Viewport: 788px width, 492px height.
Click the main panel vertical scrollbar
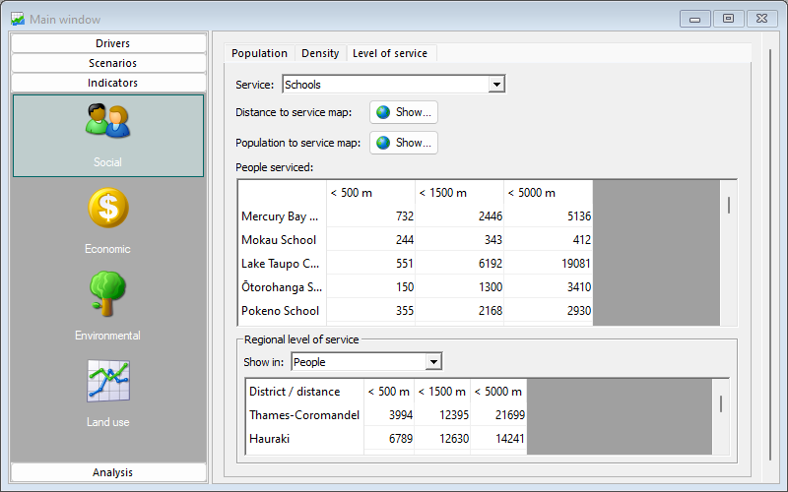pyautogui.click(x=770, y=256)
